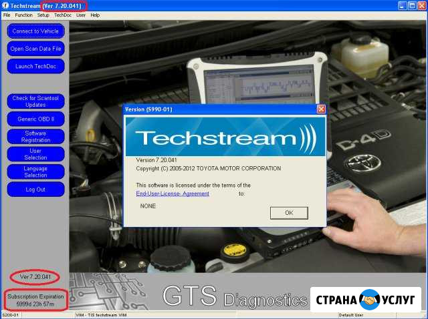The width and height of the screenshot is (428, 319).
Task: Open User Selection
Action: pyautogui.click(x=35, y=154)
